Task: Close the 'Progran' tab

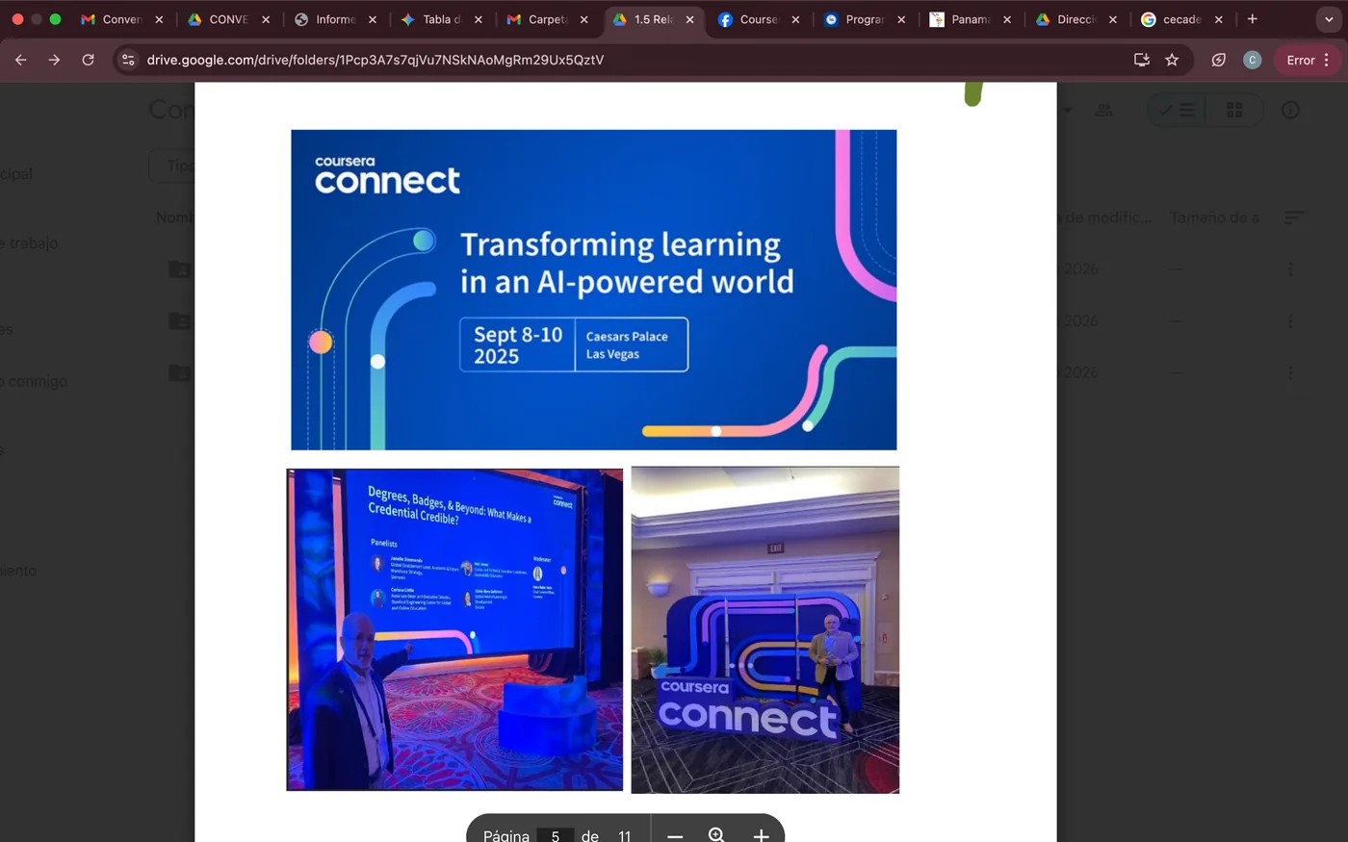Action: (901, 19)
